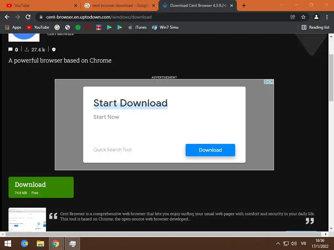Screen dimensions: 334x250
Task: Click the horizontal scroll right arrow
Action: [326, 234]
